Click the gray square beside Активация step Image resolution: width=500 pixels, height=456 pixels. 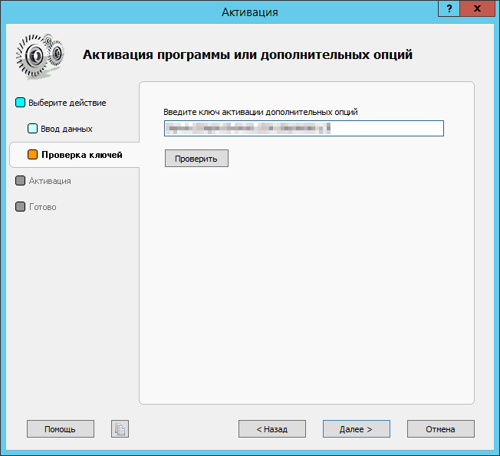(20, 181)
